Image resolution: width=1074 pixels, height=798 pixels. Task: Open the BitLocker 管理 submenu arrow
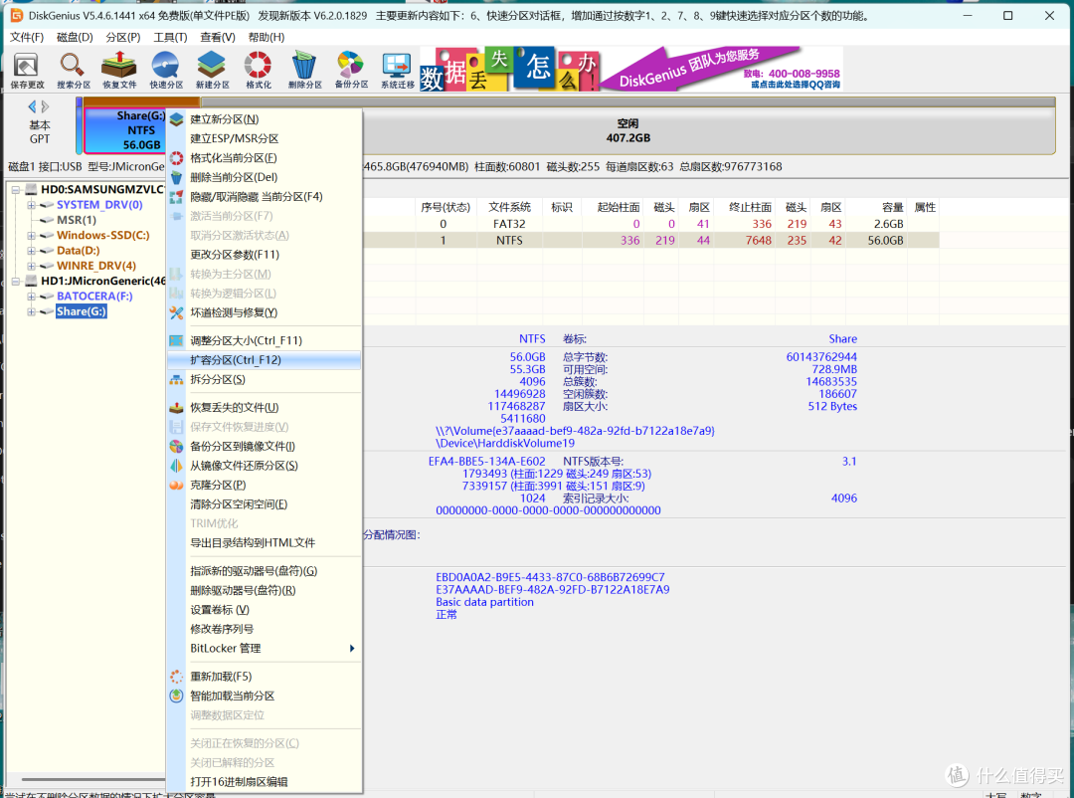tap(352, 649)
